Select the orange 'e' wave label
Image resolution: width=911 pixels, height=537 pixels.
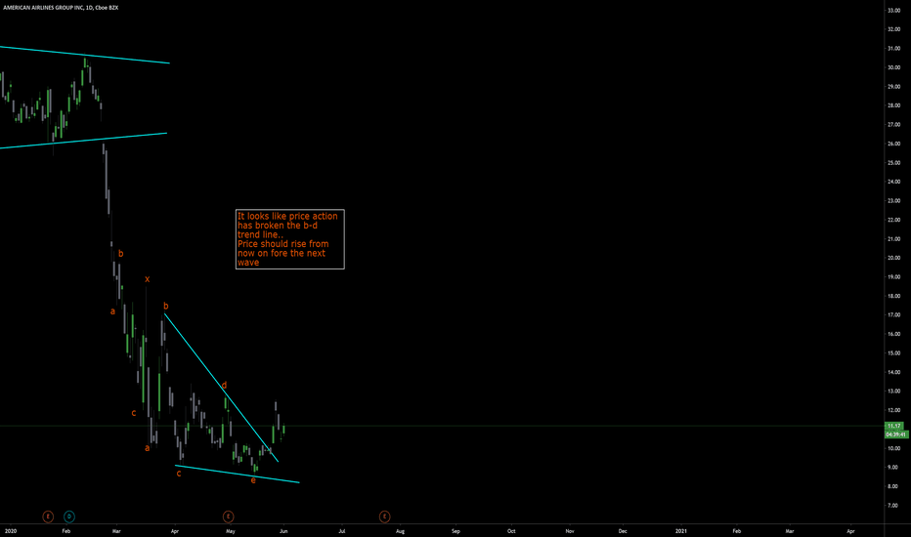(253, 480)
